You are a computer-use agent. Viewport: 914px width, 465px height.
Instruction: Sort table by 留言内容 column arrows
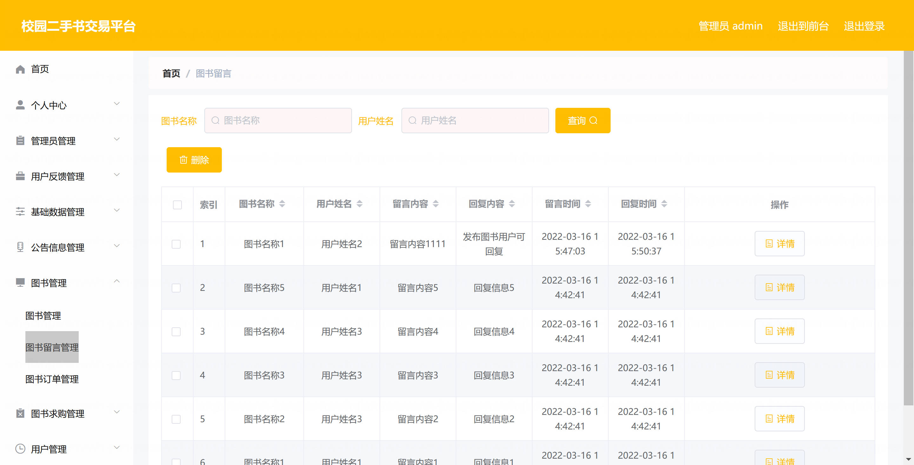tap(436, 204)
